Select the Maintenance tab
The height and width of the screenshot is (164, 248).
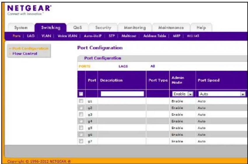171,27
